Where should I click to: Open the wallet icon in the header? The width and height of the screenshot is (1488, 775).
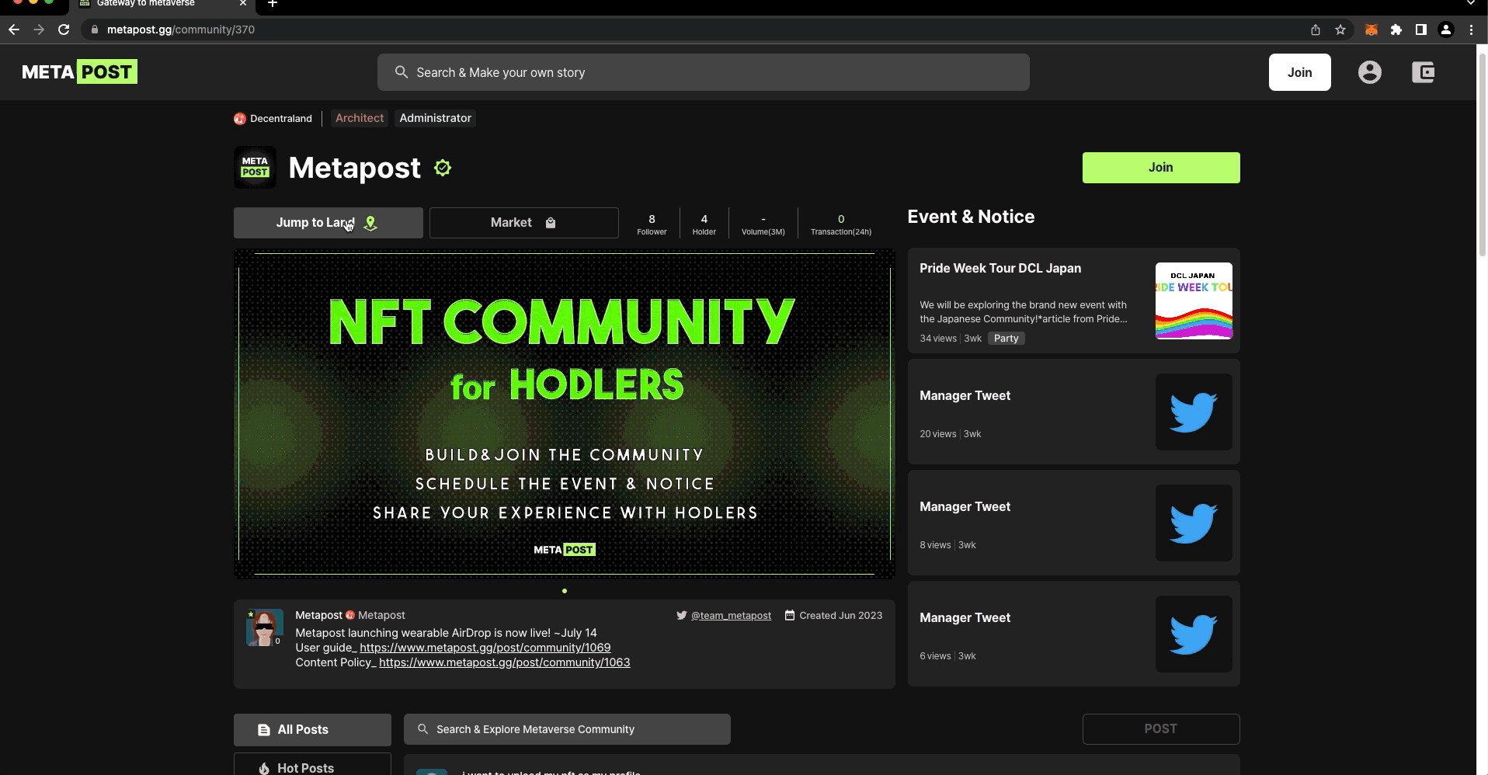point(1423,72)
